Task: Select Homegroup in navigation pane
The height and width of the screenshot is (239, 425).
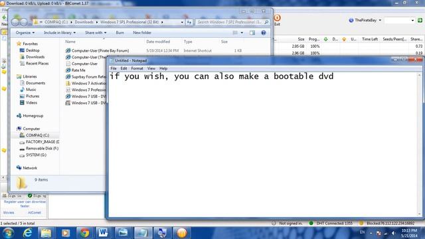Action: 30,116
